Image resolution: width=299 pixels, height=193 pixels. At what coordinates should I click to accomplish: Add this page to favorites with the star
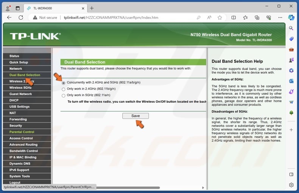click(220, 17)
